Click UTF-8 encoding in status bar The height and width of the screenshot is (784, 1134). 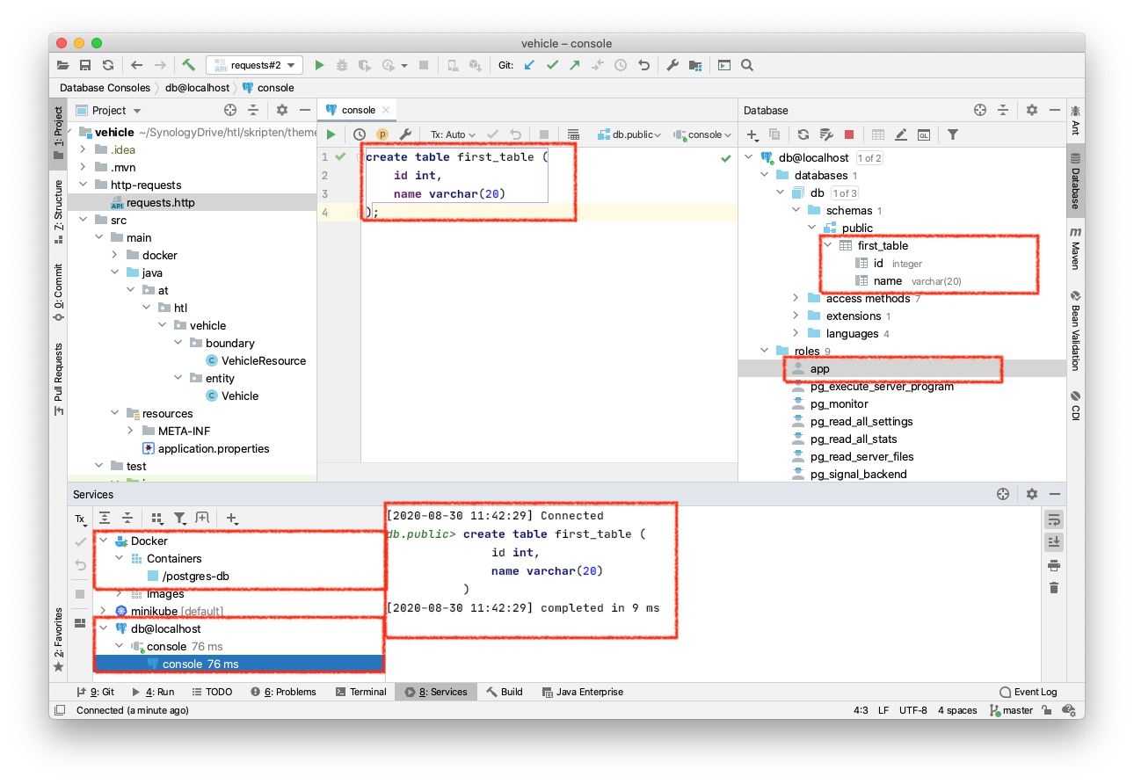tap(912, 710)
